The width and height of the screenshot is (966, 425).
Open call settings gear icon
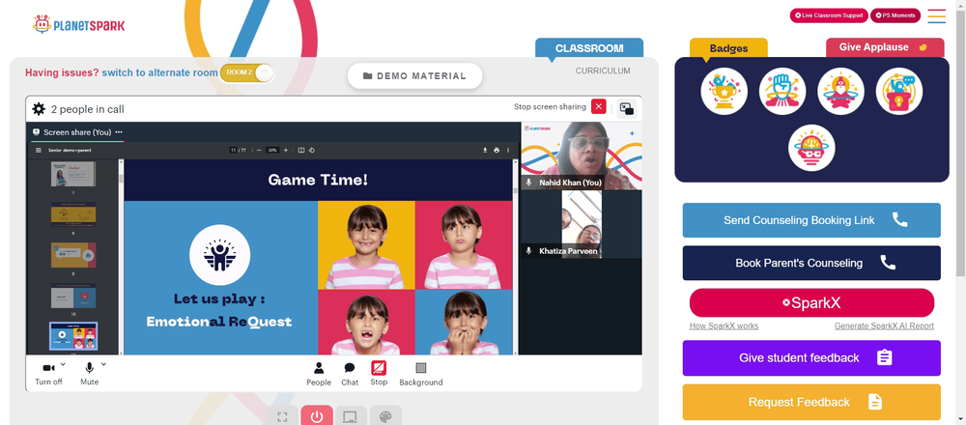click(x=39, y=109)
